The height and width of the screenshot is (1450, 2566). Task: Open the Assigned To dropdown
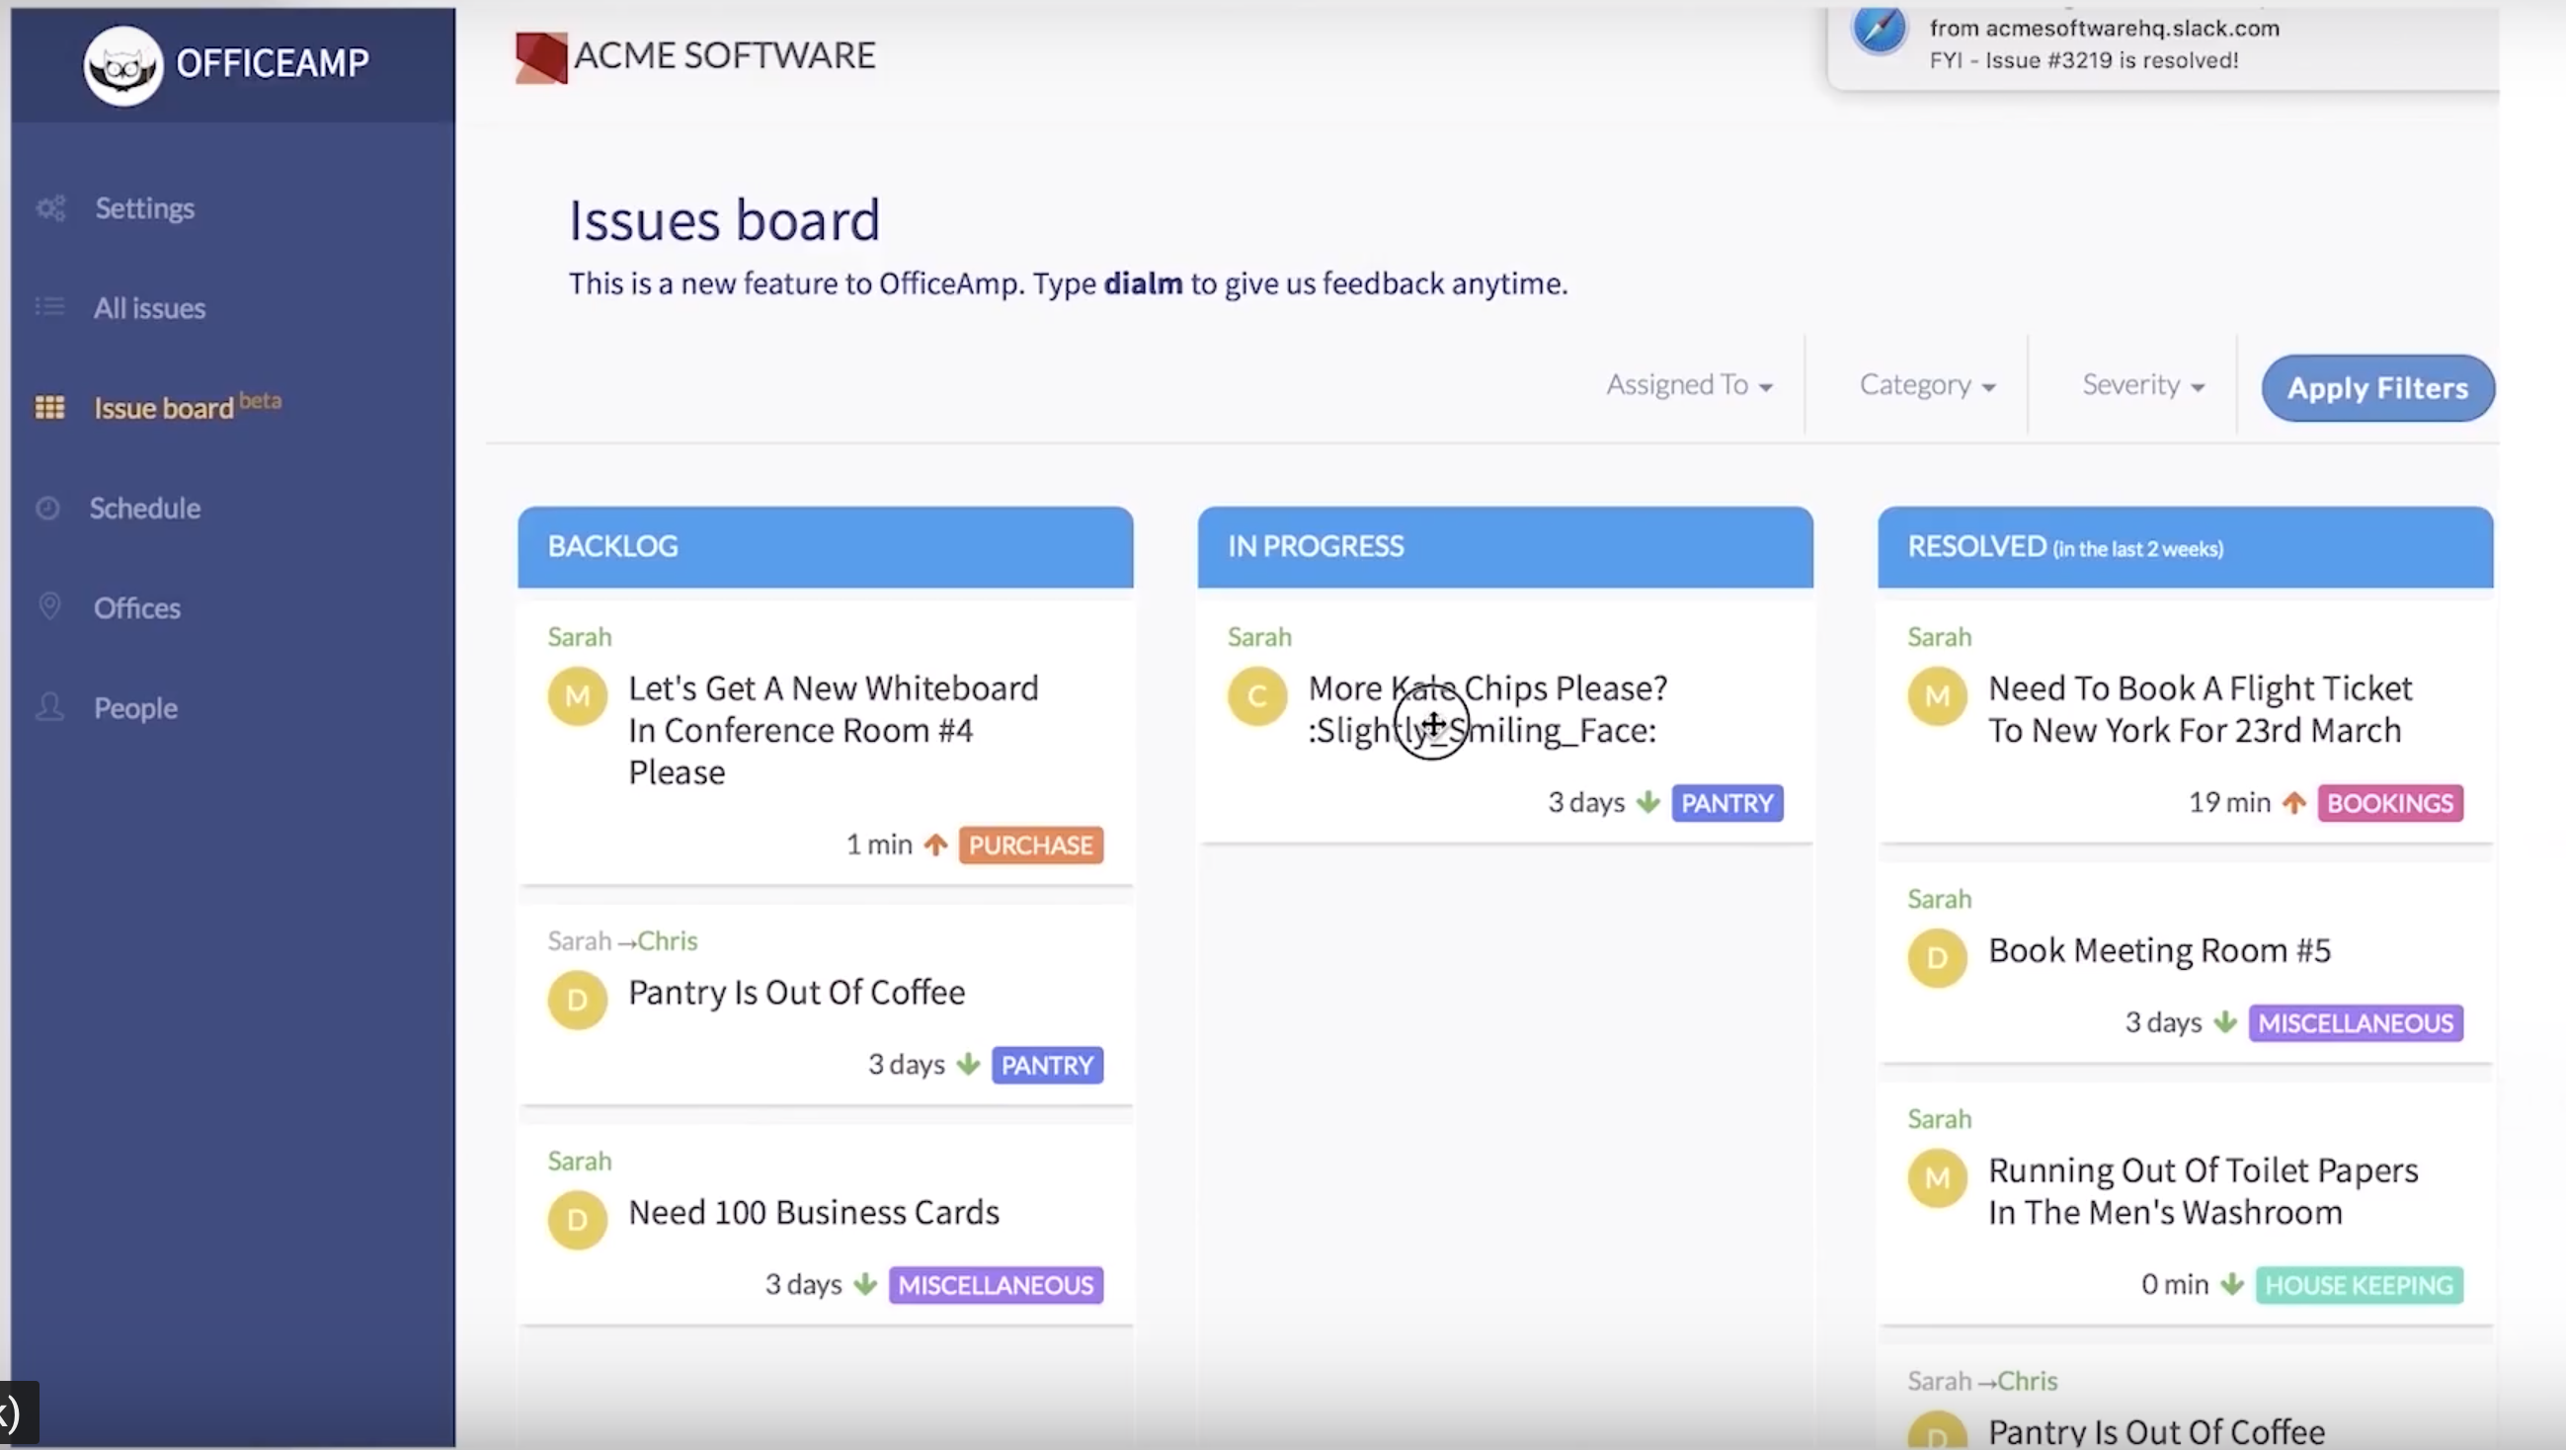[1689, 384]
